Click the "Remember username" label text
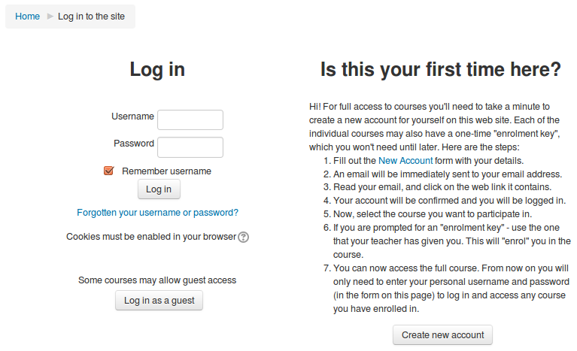This screenshot has width=577, height=351. pyautogui.click(x=166, y=171)
